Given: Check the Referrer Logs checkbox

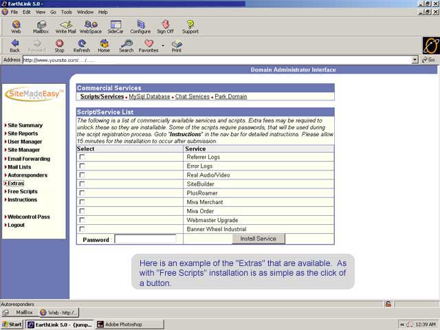Looking at the screenshot, I should click(82, 157).
